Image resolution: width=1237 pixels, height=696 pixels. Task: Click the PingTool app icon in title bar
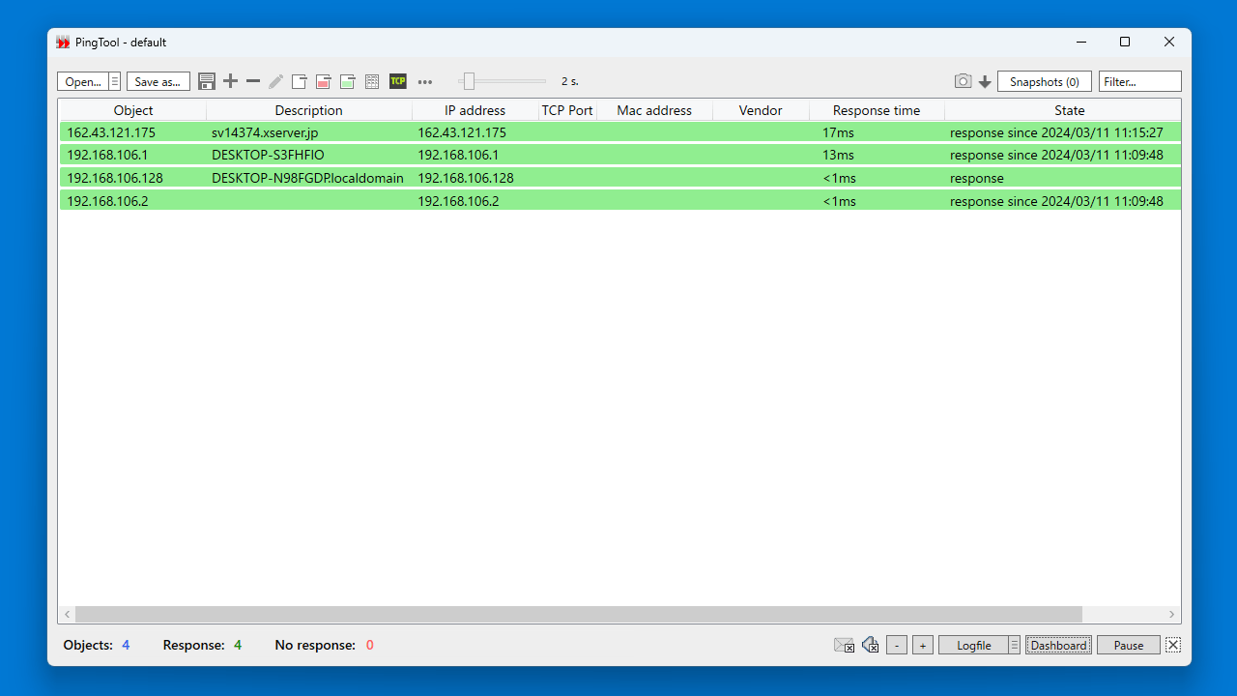[x=63, y=43]
